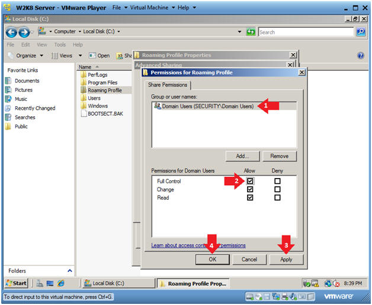The width and height of the screenshot is (372, 305).
Task: Click the Explorer Back arrow button
Action: [11, 32]
